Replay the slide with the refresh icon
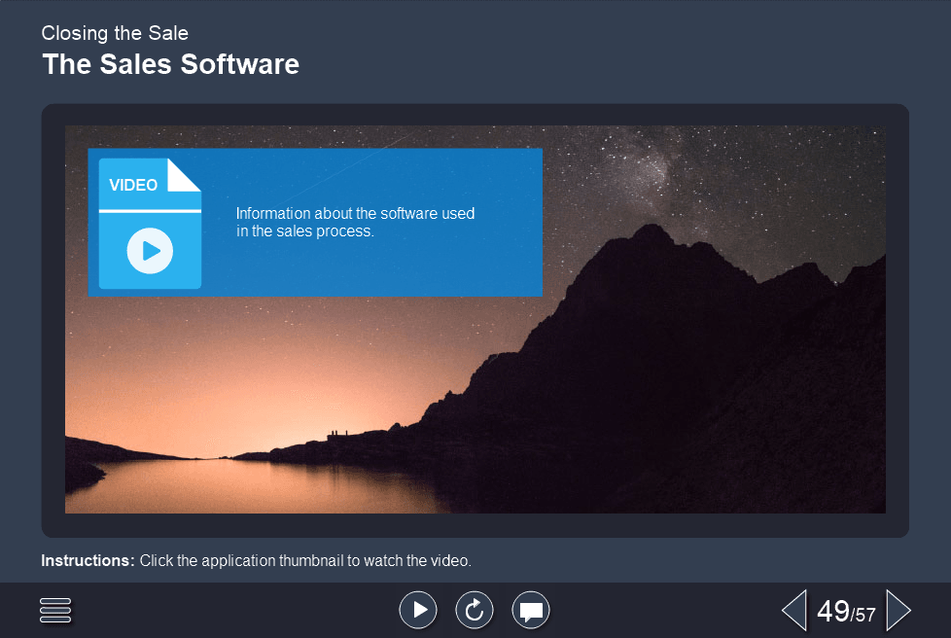The width and height of the screenshot is (951, 638). coord(475,610)
